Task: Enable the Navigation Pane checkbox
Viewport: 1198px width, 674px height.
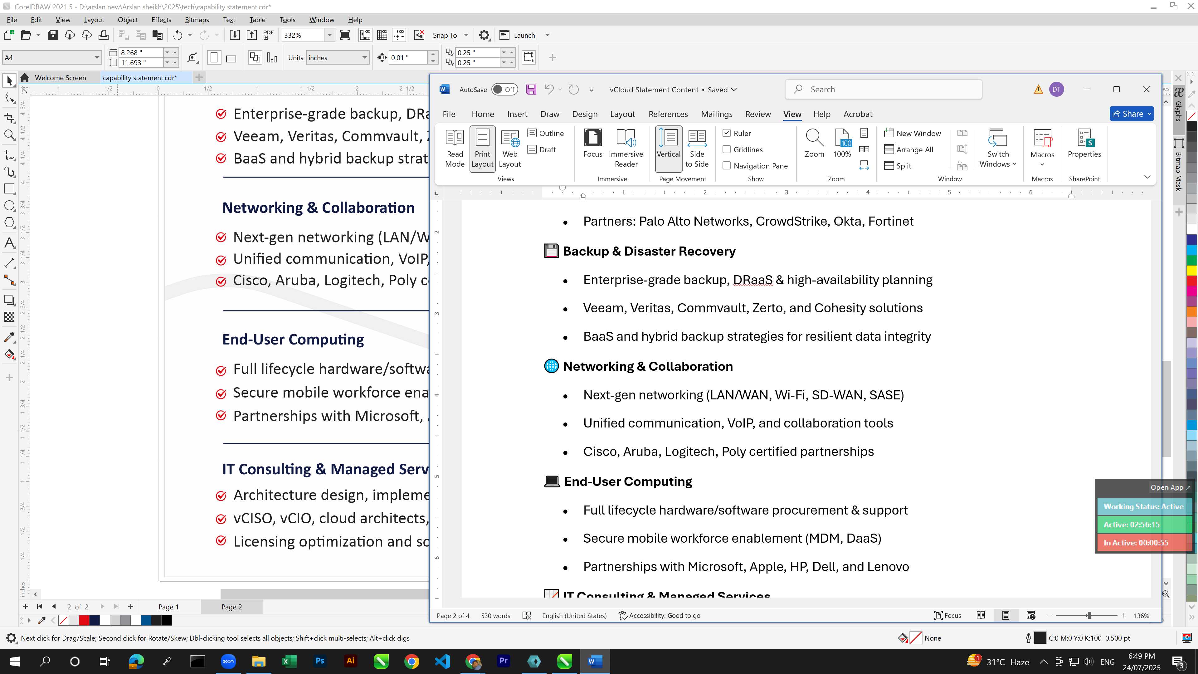Action: pos(726,166)
